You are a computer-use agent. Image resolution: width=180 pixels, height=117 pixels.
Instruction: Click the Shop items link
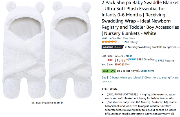point(147,71)
